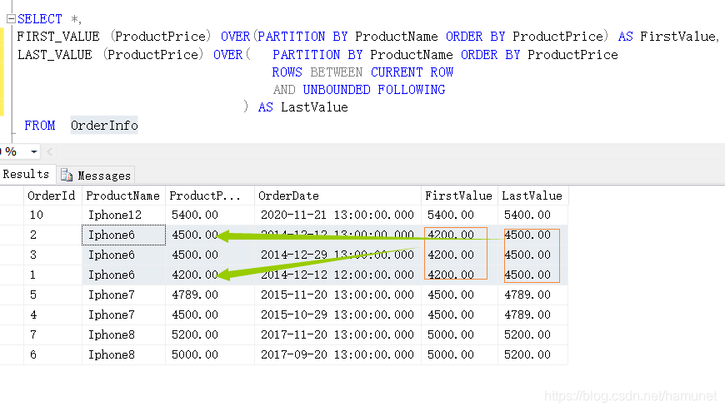
Task: Select the ProductName column header
Action: point(122,196)
